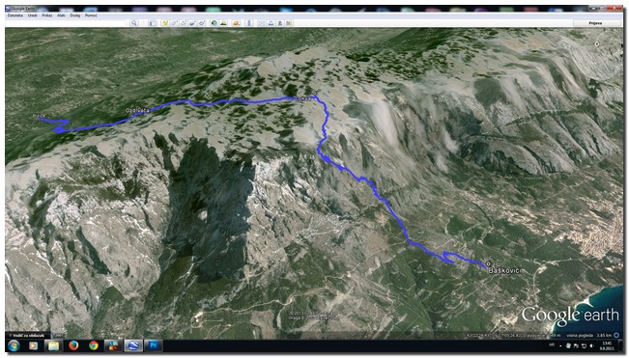
Task: Click the print toolbar icon
Action: [x=271, y=23]
